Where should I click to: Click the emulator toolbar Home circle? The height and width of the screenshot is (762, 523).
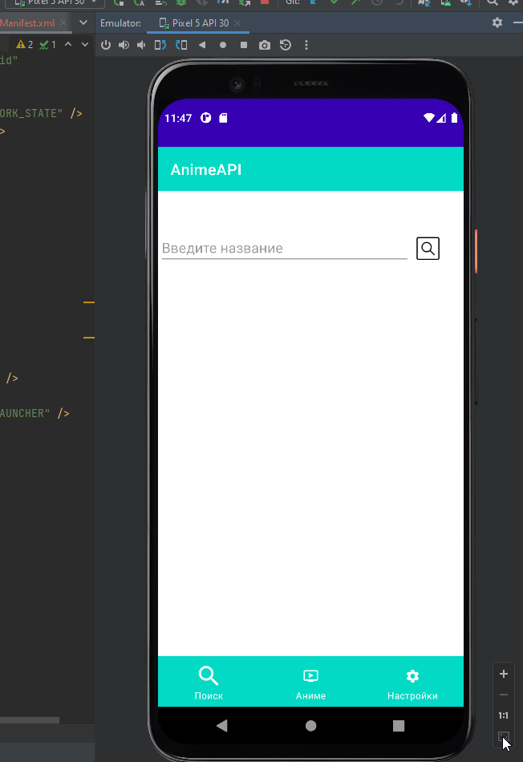point(223,45)
